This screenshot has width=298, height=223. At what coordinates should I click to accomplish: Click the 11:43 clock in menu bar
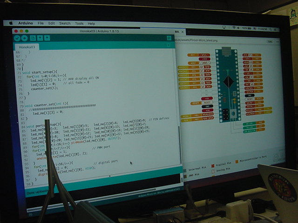click(x=262, y=29)
